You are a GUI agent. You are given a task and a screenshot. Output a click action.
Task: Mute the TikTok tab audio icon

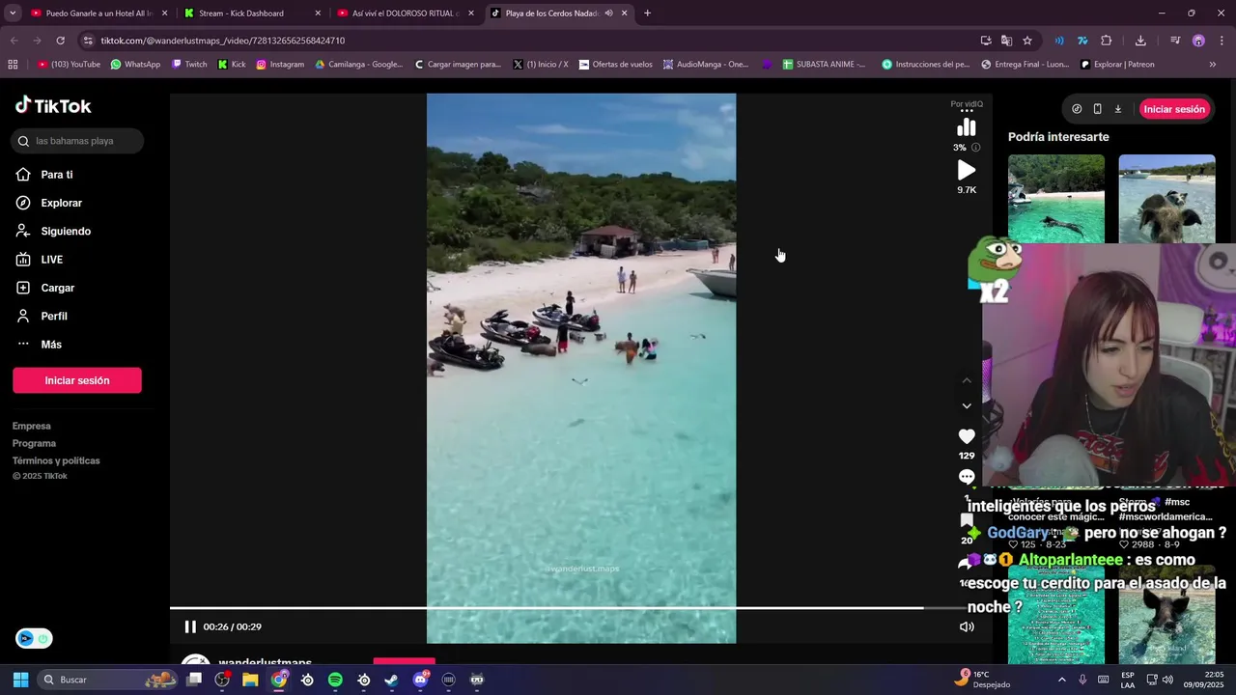coord(608,13)
